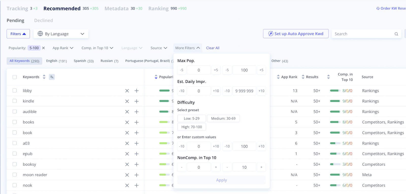The image size is (406, 194).
Task: Add 'kindle' keyword using plus icon
Action: (137, 101)
